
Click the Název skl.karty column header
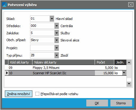(x=63, y=62)
